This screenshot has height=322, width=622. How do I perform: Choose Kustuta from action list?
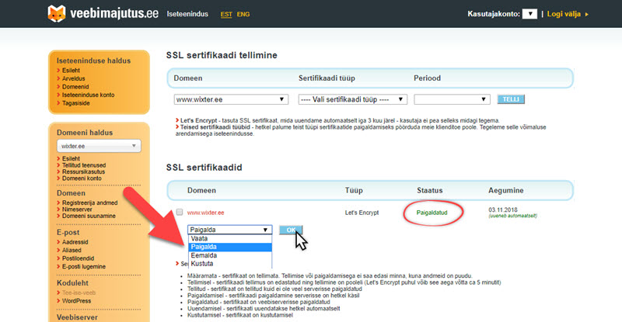(229, 264)
